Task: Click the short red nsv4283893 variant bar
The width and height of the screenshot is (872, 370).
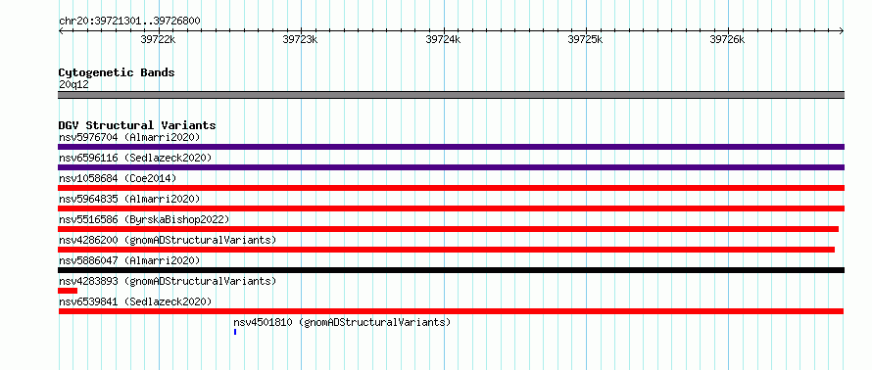Action: tap(68, 291)
